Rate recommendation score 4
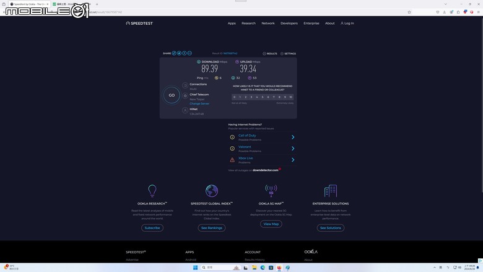The width and height of the screenshot is (483, 272). coord(257,97)
